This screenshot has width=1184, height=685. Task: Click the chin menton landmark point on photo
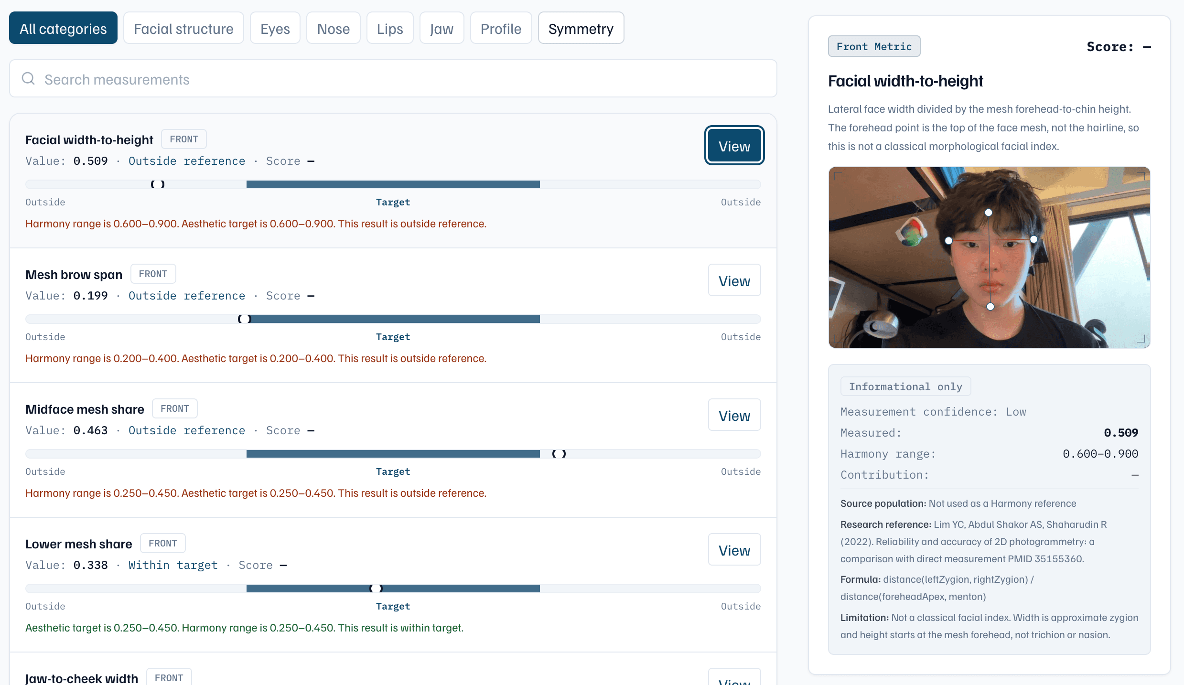[990, 307]
